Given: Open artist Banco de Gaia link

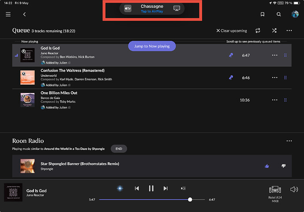Looking at the screenshot, I should coord(50,98).
